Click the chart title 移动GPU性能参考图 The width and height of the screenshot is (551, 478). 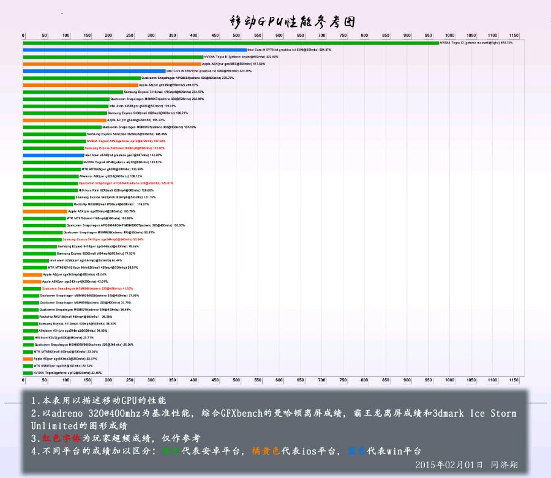(293, 22)
